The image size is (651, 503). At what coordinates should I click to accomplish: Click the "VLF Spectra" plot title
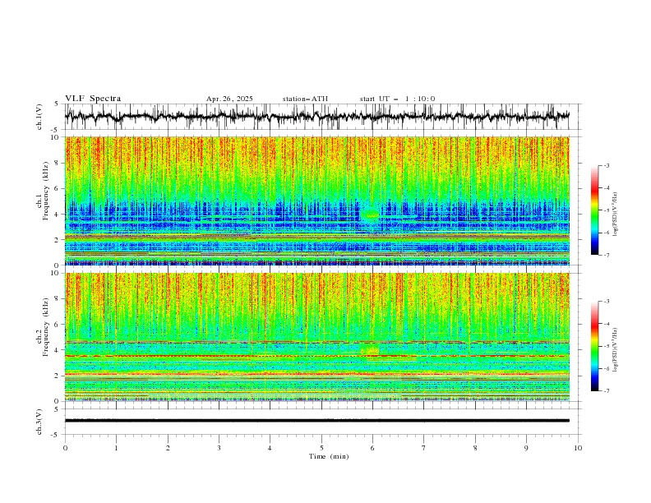93,99
